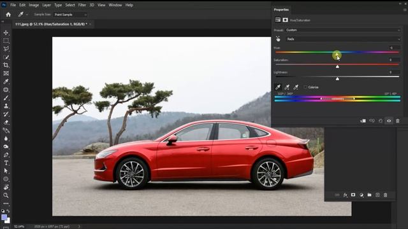Click the Lightness slider handle
This screenshot has width=408, height=229.
click(337, 79)
